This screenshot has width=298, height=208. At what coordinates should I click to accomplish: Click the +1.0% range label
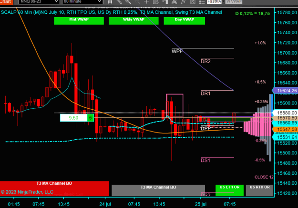[x=260, y=43]
